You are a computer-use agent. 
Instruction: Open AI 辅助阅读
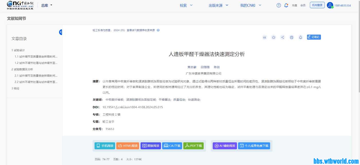tap(224, 146)
